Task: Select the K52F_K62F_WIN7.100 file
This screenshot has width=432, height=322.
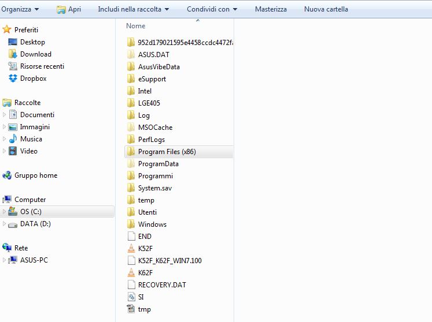Action: (x=164, y=260)
